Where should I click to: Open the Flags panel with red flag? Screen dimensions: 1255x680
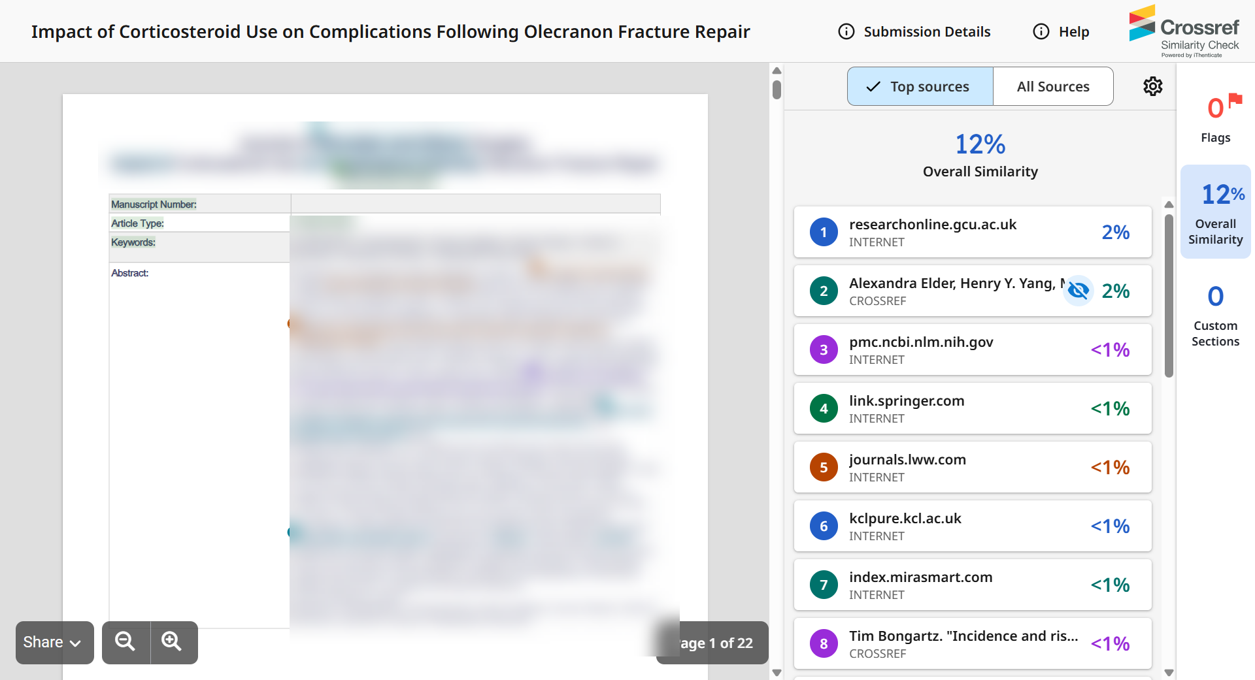1216,118
